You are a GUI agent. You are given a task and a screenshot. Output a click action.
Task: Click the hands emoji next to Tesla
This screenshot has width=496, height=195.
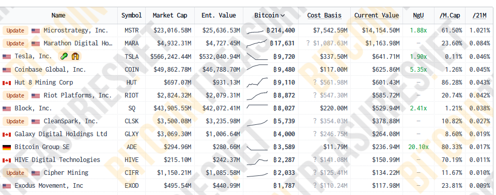pos(75,57)
